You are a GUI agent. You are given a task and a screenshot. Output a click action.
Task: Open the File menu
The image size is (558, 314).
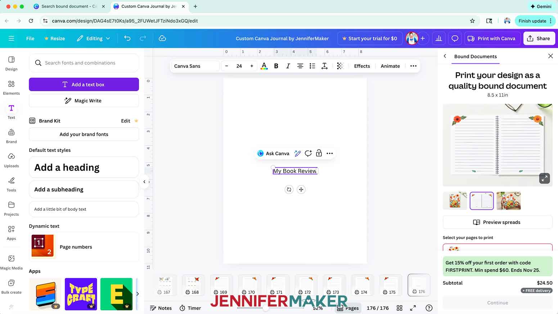pos(30,39)
